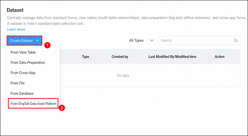The image size is (248, 136).
Task: Select From View Table option
Action: coord(23,52)
